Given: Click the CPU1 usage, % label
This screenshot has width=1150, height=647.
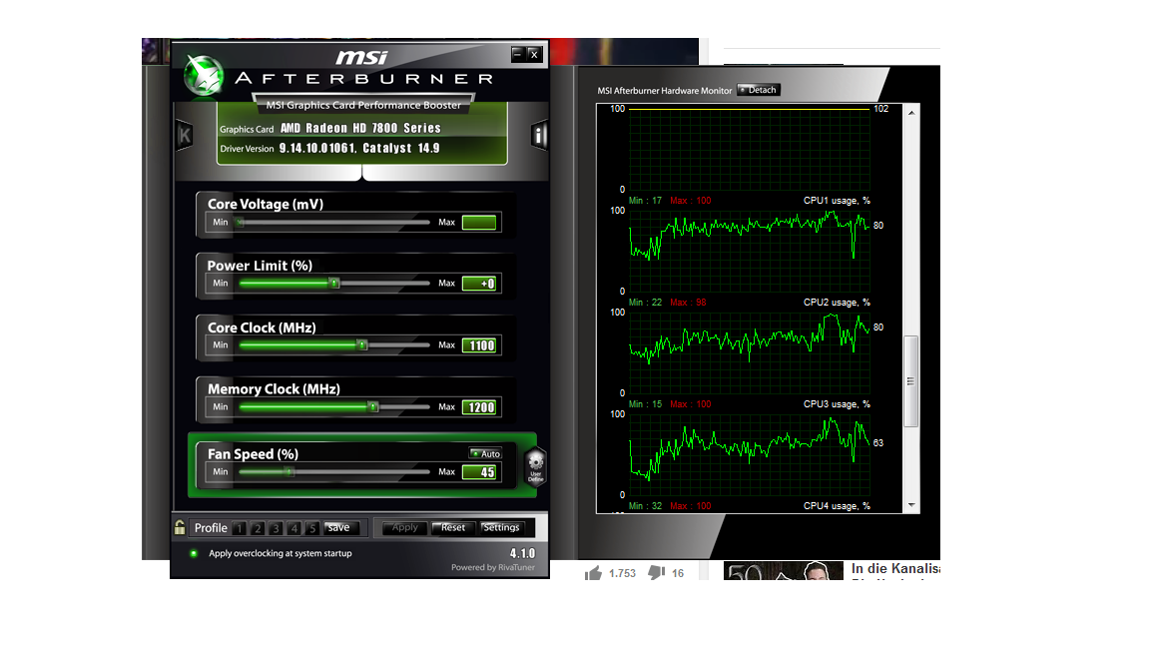Looking at the screenshot, I should point(837,201).
